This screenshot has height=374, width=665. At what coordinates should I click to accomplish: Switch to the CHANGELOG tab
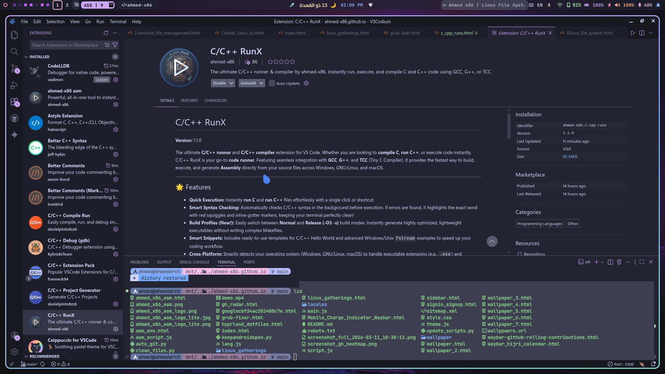coord(215,100)
